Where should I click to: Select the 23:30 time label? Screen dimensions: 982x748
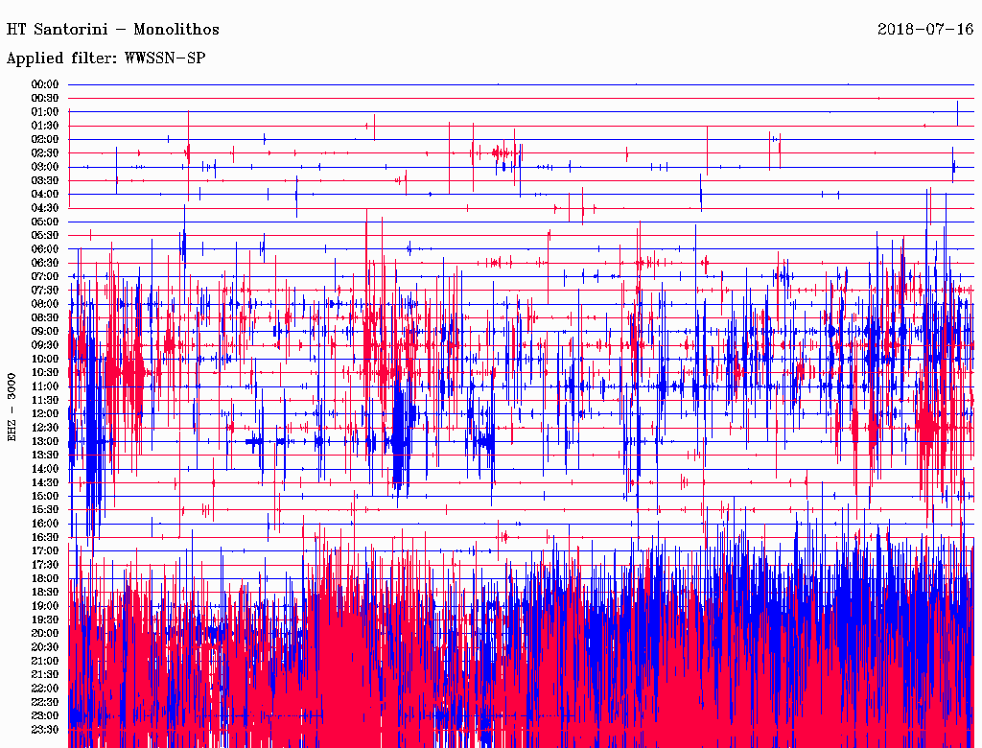[x=44, y=730]
